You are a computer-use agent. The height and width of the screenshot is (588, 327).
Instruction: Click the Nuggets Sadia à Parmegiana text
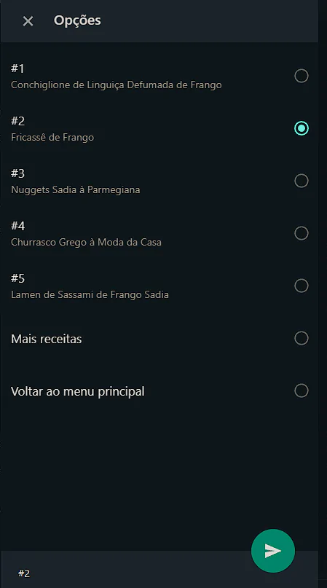[x=75, y=189]
